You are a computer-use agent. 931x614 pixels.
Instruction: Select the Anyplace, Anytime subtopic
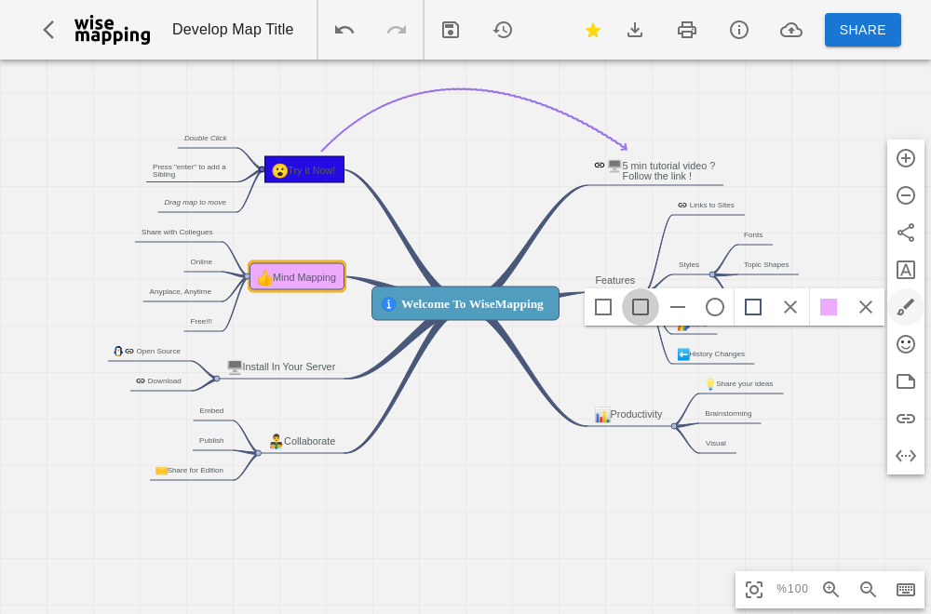tap(180, 291)
